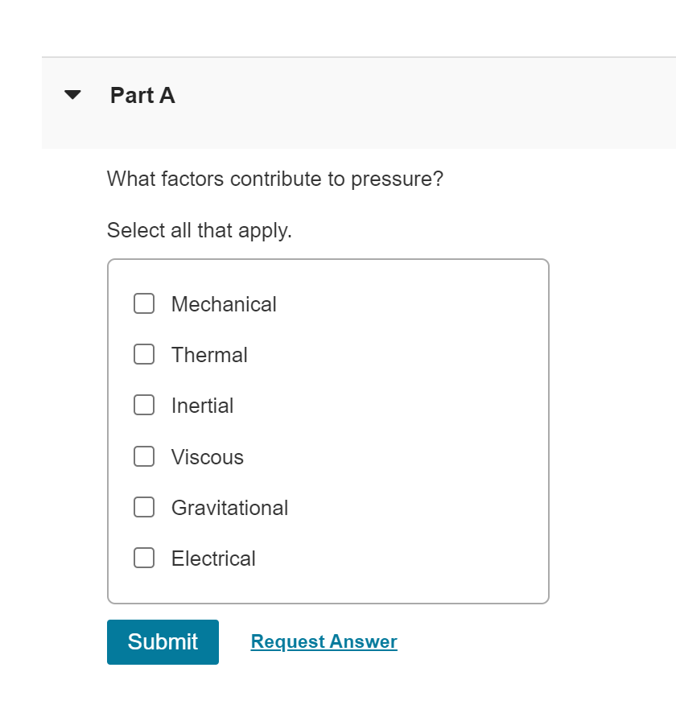Select the Inertial option label
This screenshot has width=676, height=713.
click(202, 405)
